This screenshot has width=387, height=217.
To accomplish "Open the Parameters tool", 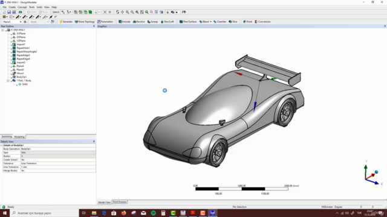I will 105,22.
